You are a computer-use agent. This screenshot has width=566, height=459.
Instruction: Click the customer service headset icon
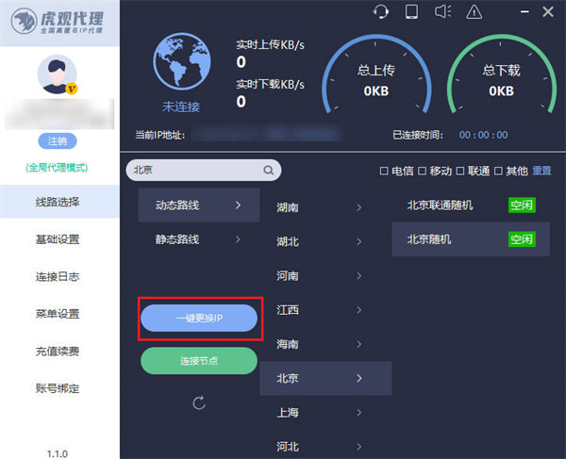pyautogui.click(x=381, y=12)
